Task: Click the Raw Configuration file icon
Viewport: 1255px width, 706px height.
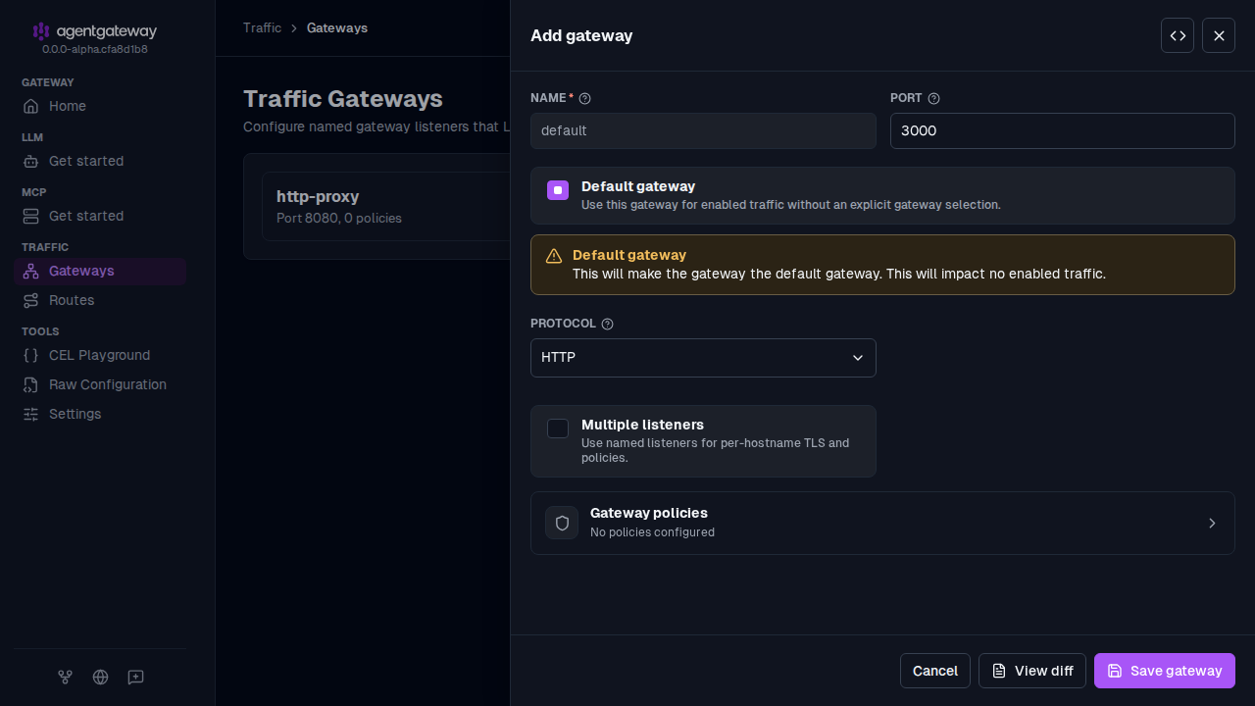Action: coord(31,384)
